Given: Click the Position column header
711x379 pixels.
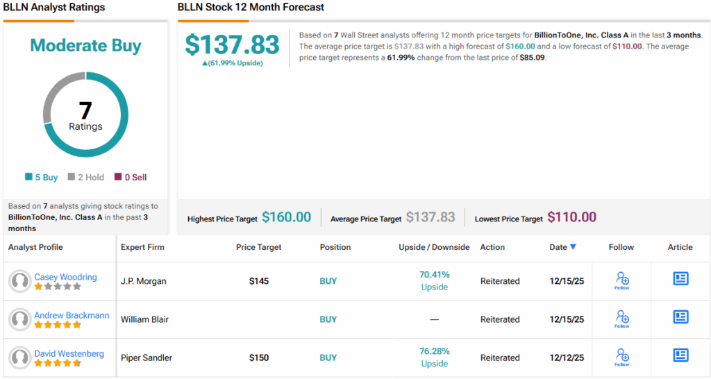Looking at the screenshot, I should (336, 247).
